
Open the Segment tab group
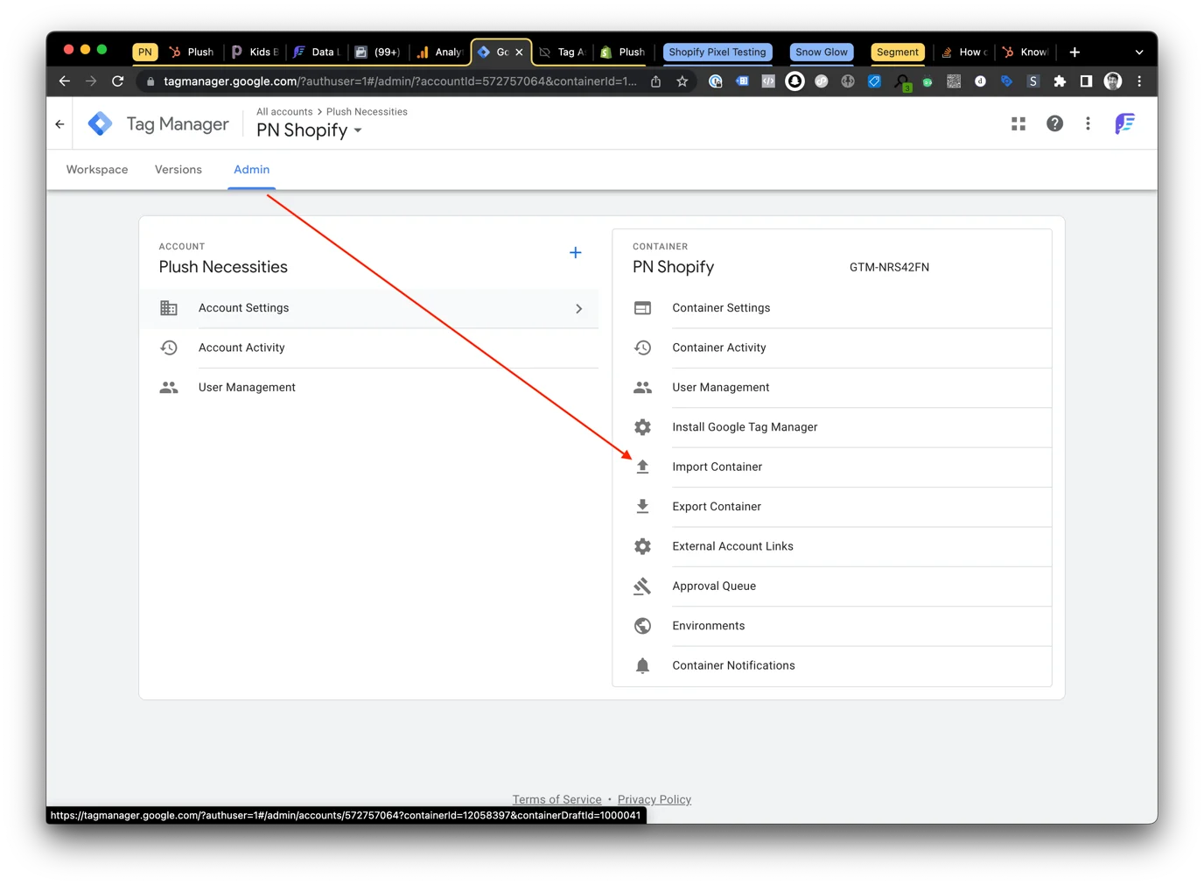click(898, 52)
